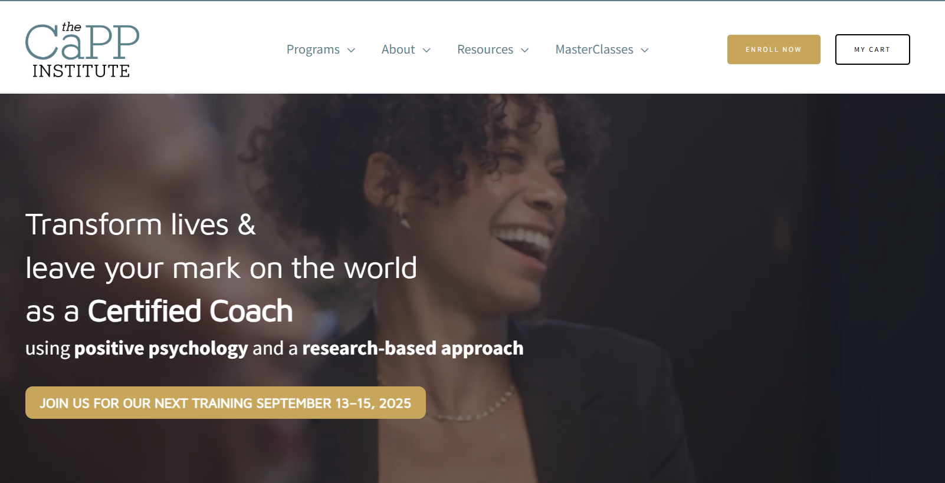This screenshot has width=945, height=483.
Task: Open the Programs menu label
Action: pyautogui.click(x=313, y=49)
